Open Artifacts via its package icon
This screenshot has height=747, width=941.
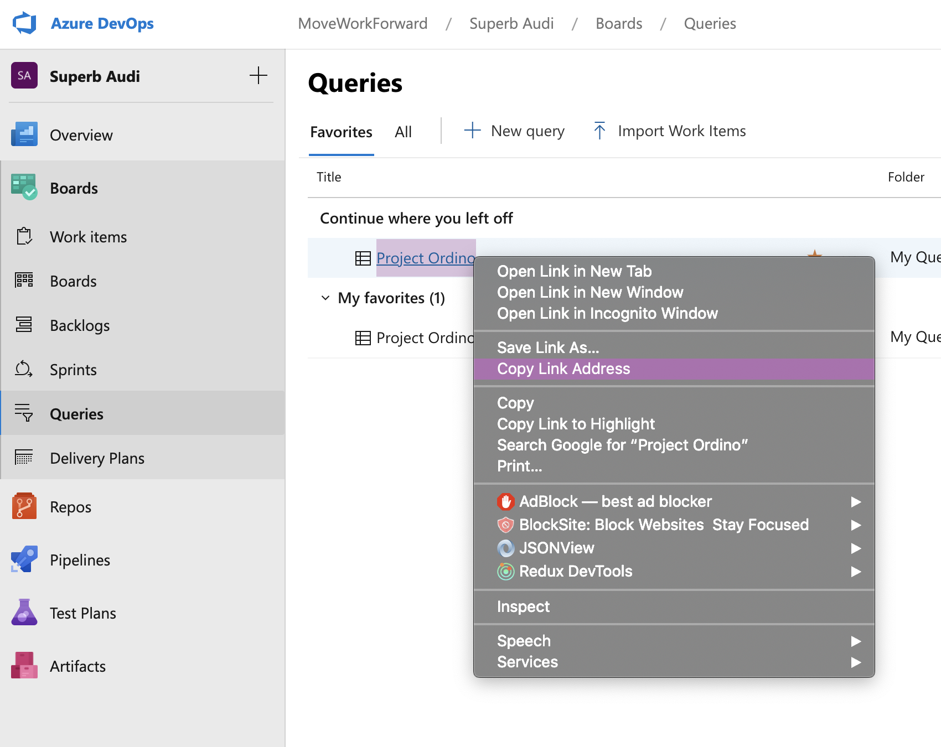[24, 666]
